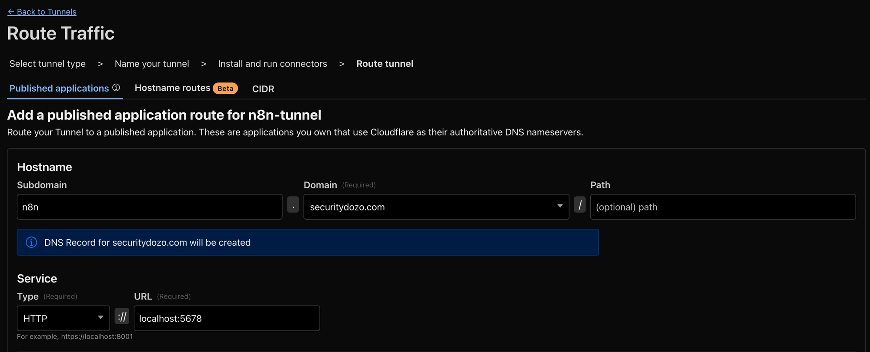Click the Beta badge on Hostname routes
This screenshot has height=352, width=870.
coord(225,88)
